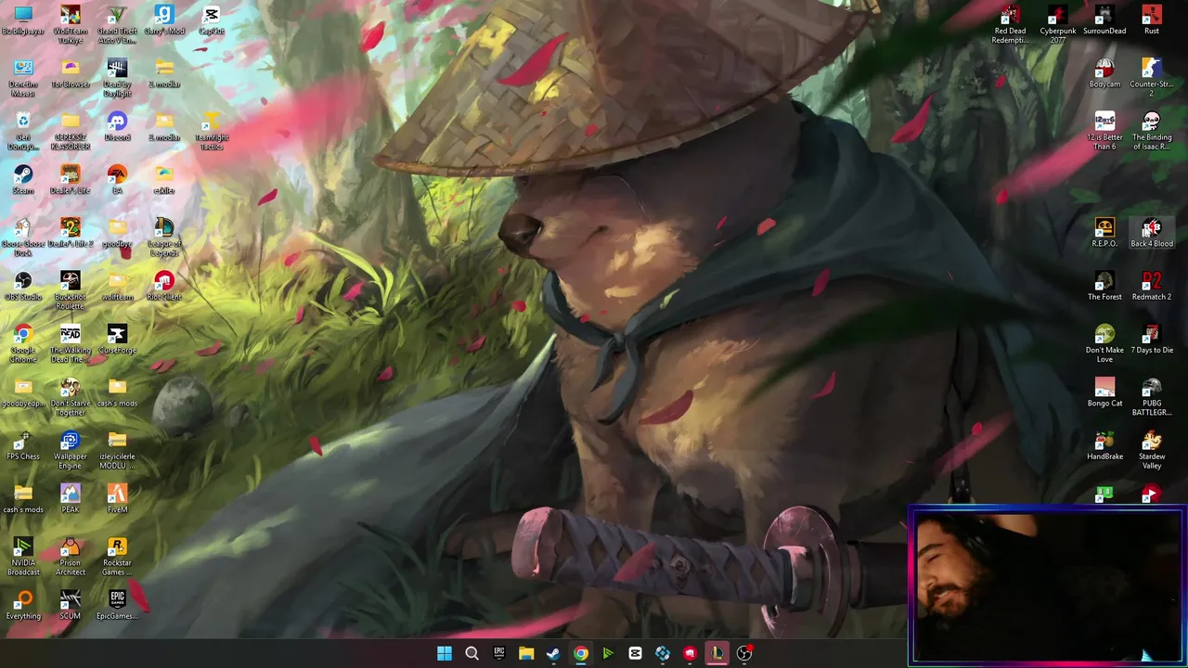Launch Bodycam desktop shortcut
The width and height of the screenshot is (1188, 668).
coord(1104,73)
